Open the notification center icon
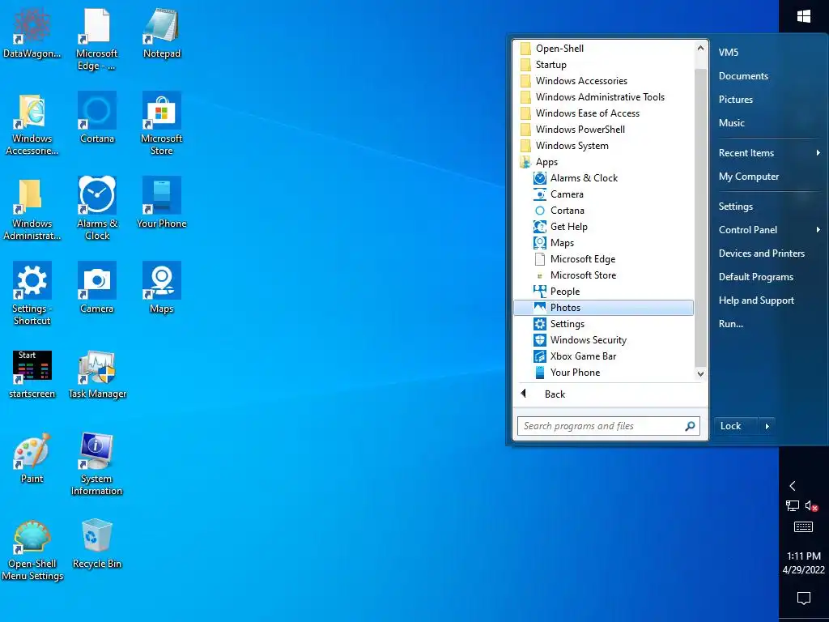The width and height of the screenshot is (829, 622). pyautogui.click(x=804, y=599)
